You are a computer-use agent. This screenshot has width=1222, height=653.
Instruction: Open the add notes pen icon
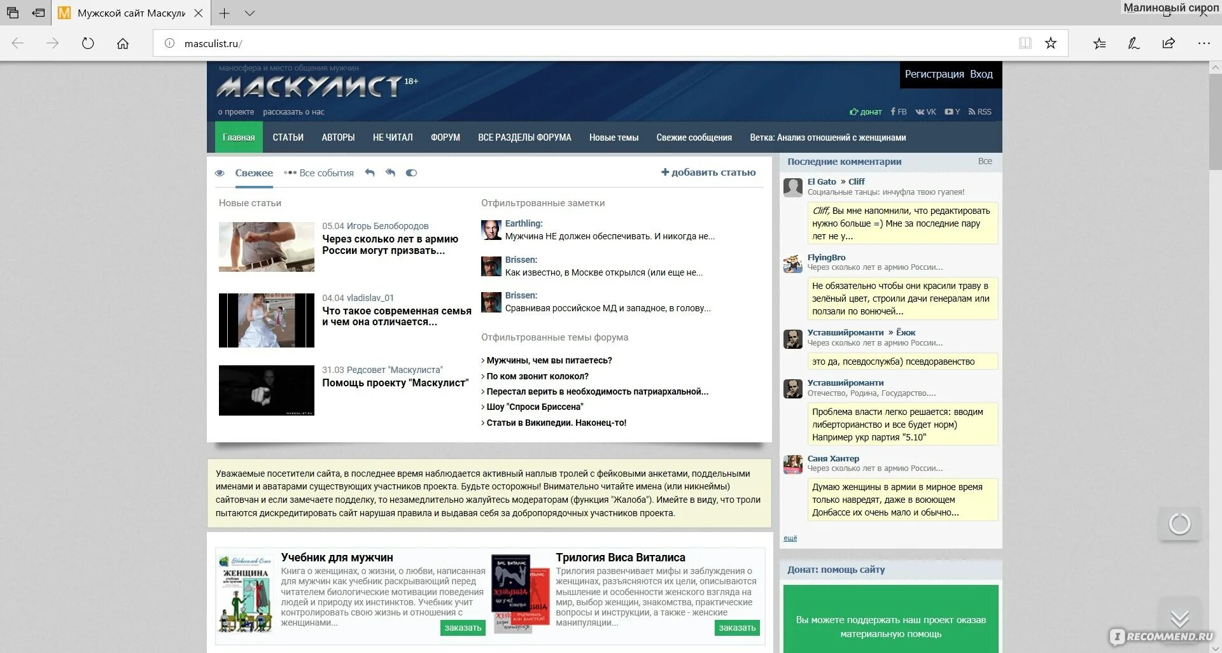tap(1134, 43)
